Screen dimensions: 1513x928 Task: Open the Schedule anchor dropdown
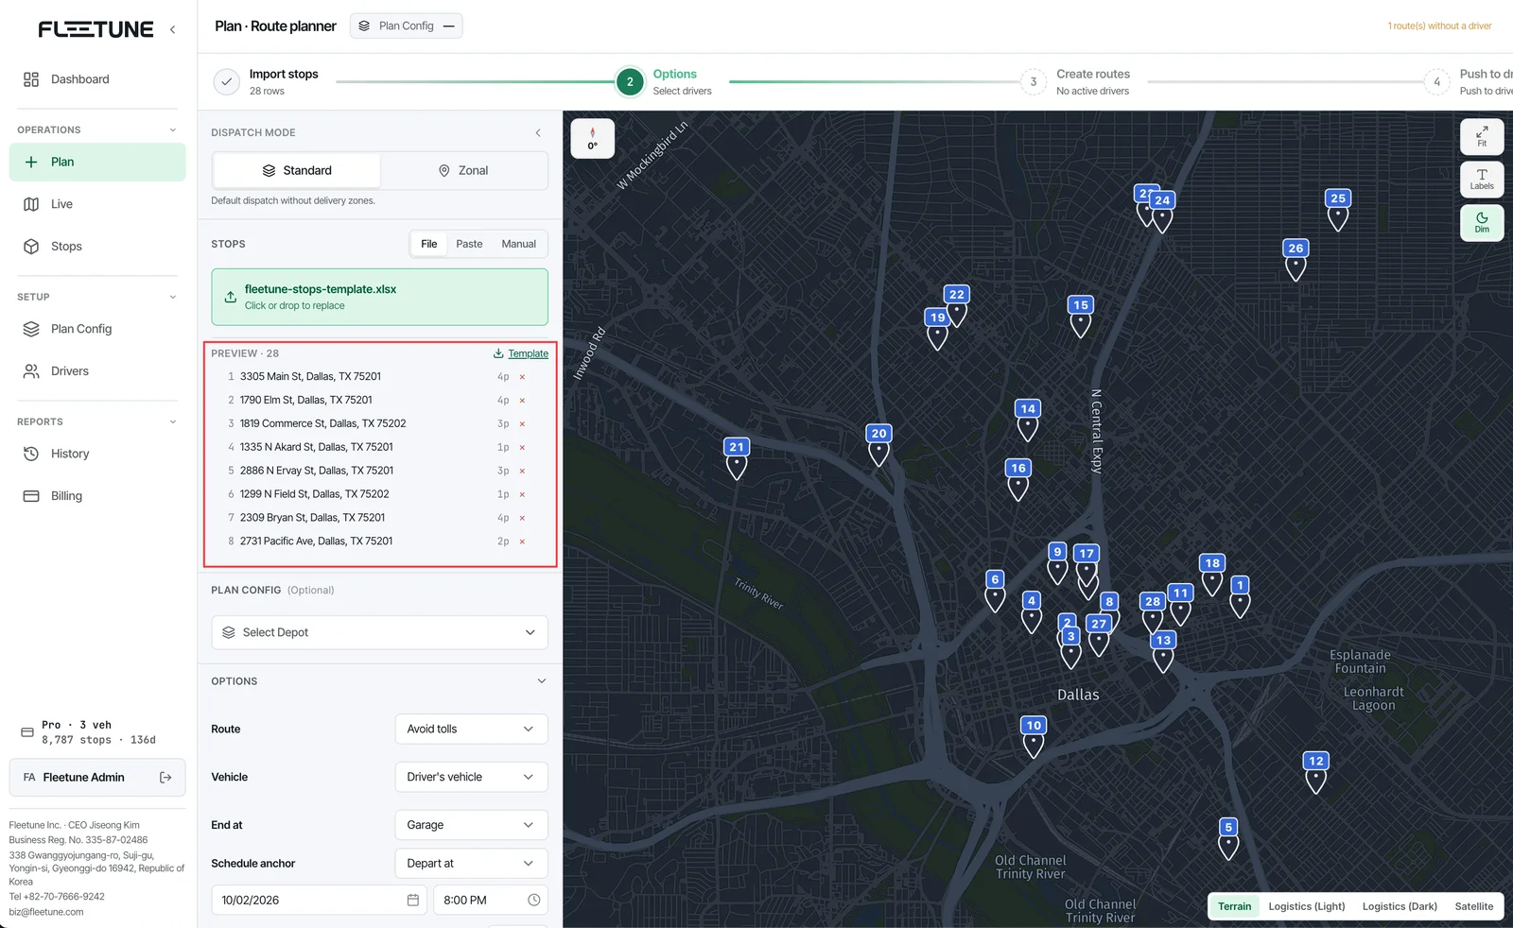coord(471,864)
